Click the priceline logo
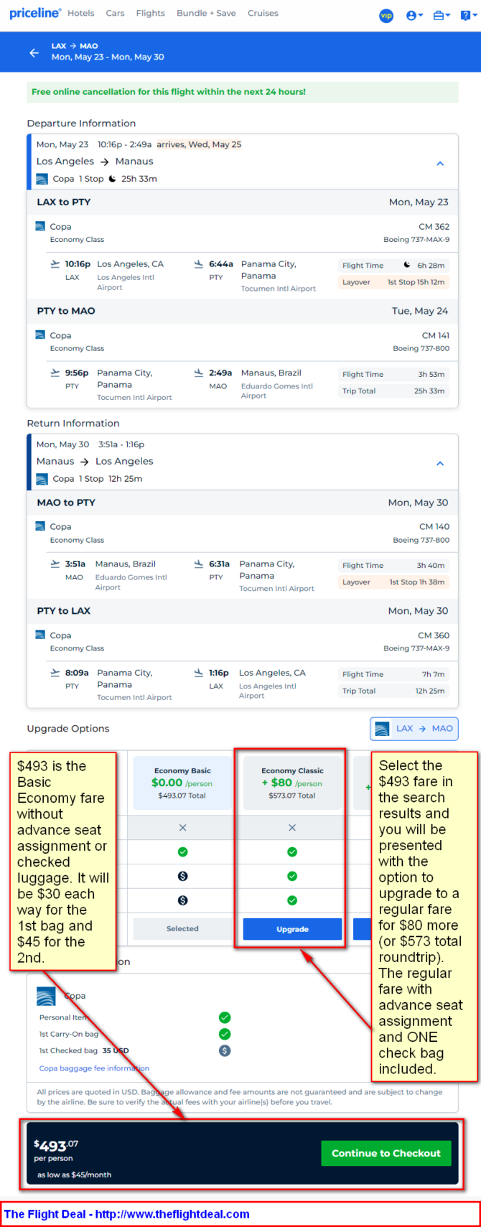The image size is (481, 1227). (x=35, y=14)
